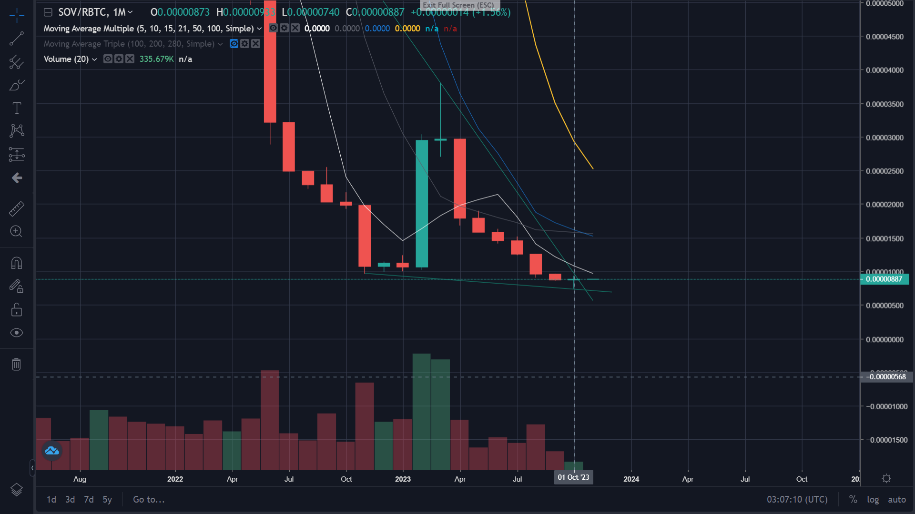Open chart settings gear near time axis
This screenshot has height=514, width=915.
click(886, 478)
